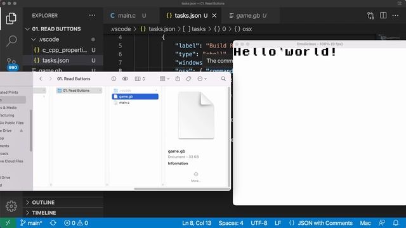Click the main* git branch in status bar

coord(31,223)
